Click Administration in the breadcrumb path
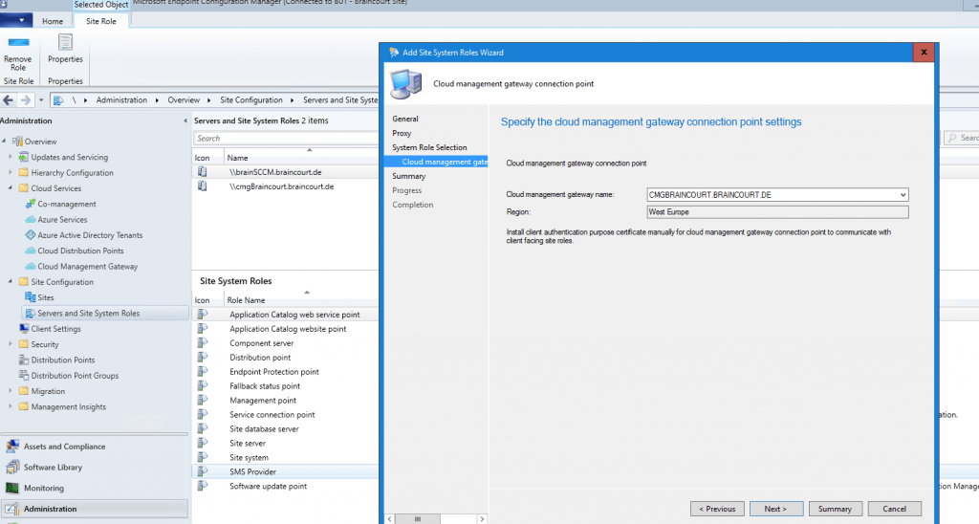 [121, 100]
